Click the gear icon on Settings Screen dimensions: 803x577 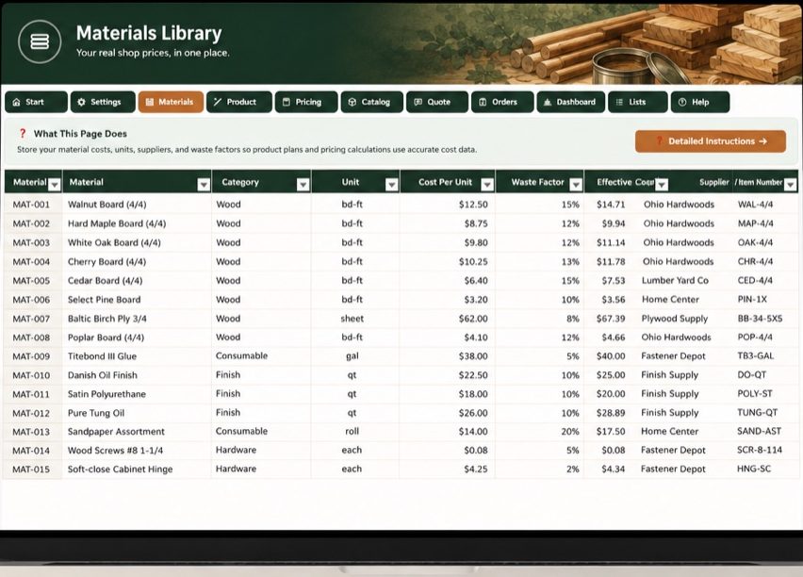point(81,102)
